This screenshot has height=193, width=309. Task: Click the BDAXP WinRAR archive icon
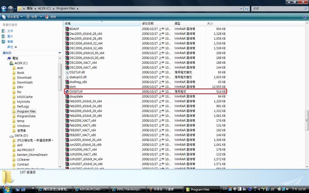tap(67, 29)
